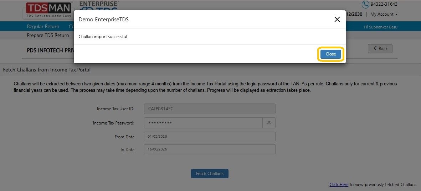
Task: Select the Prepare TDS Return submenu item
Action: [x=48, y=35]
